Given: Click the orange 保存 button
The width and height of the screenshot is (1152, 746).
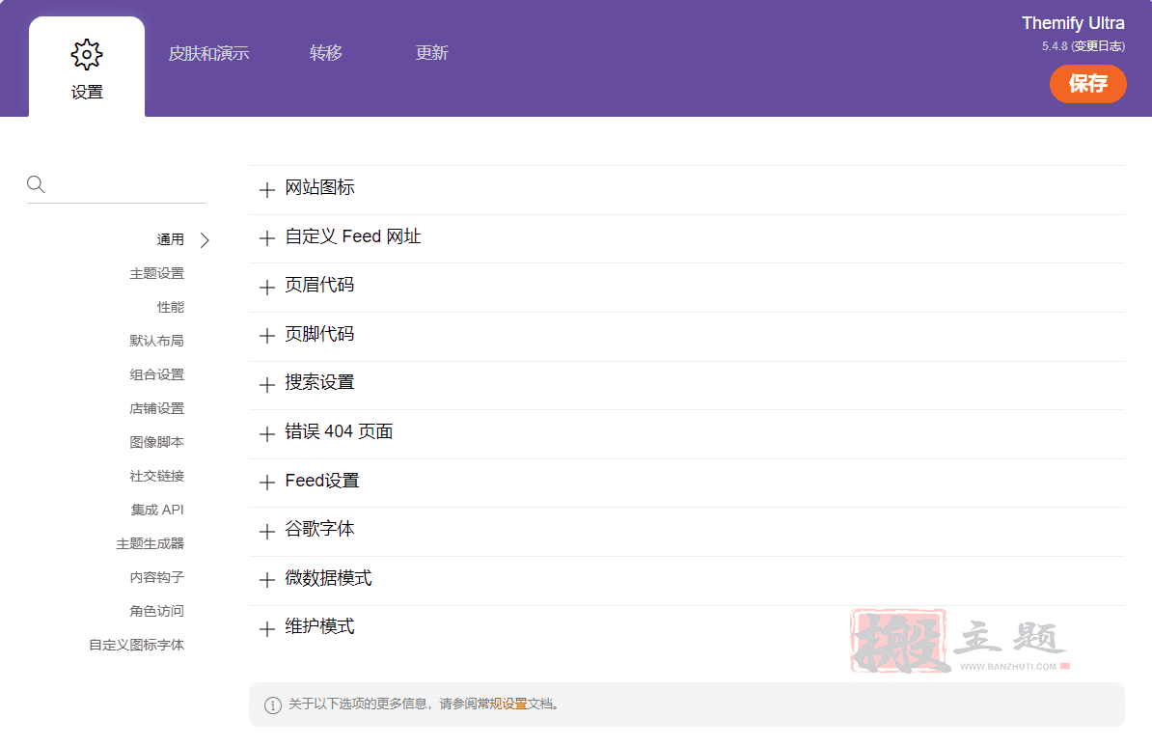Looking at the screenshot, I should pyautogui.click(x=1087, y=84).
